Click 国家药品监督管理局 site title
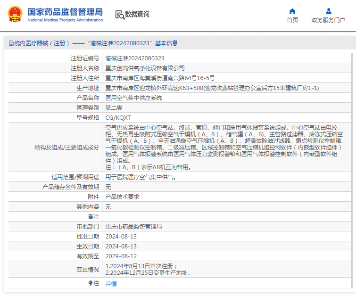The width and height of the screenshot is (356, 296). 65,12
